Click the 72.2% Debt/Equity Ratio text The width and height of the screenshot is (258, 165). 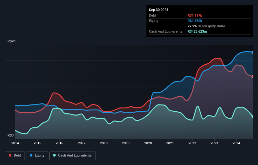(x=206, y=26)
